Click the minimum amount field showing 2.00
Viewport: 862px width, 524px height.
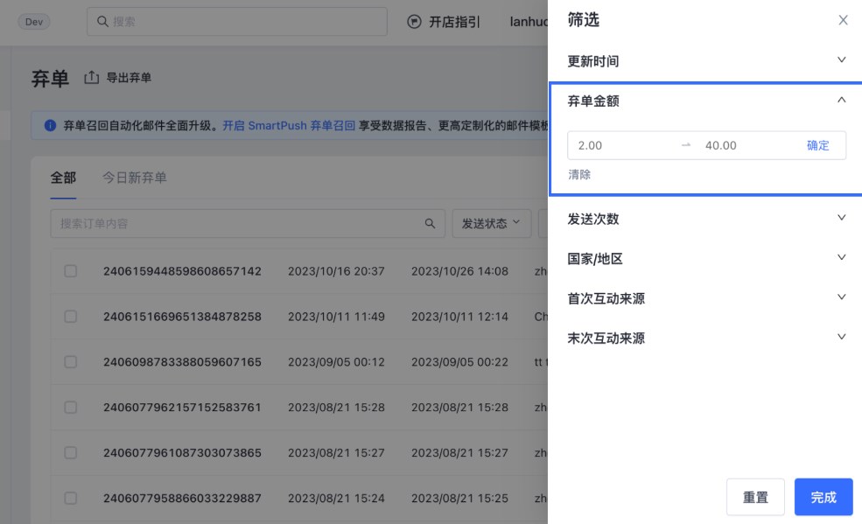pyautogui.click(x=621, y=146)
